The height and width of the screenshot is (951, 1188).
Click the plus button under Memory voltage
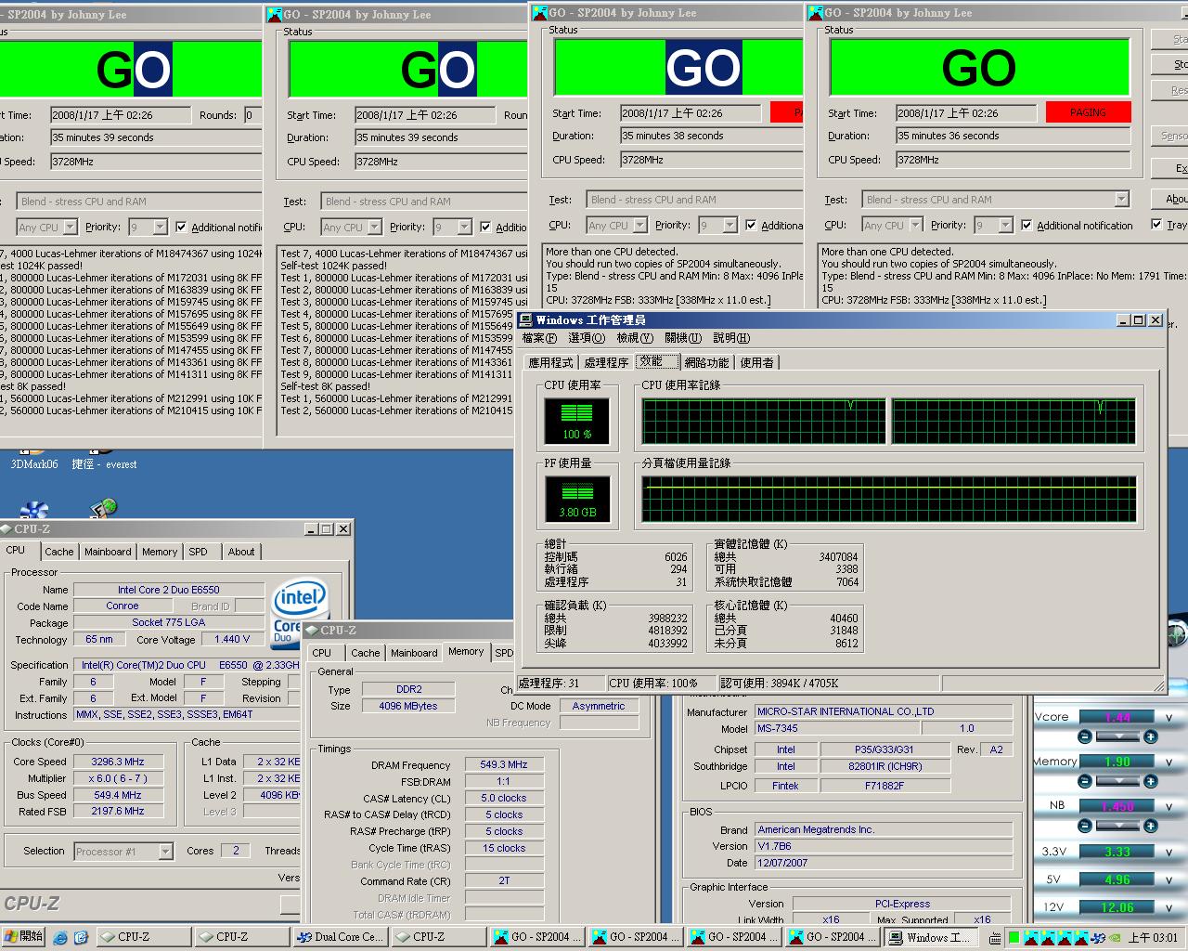click(1151, 781)
